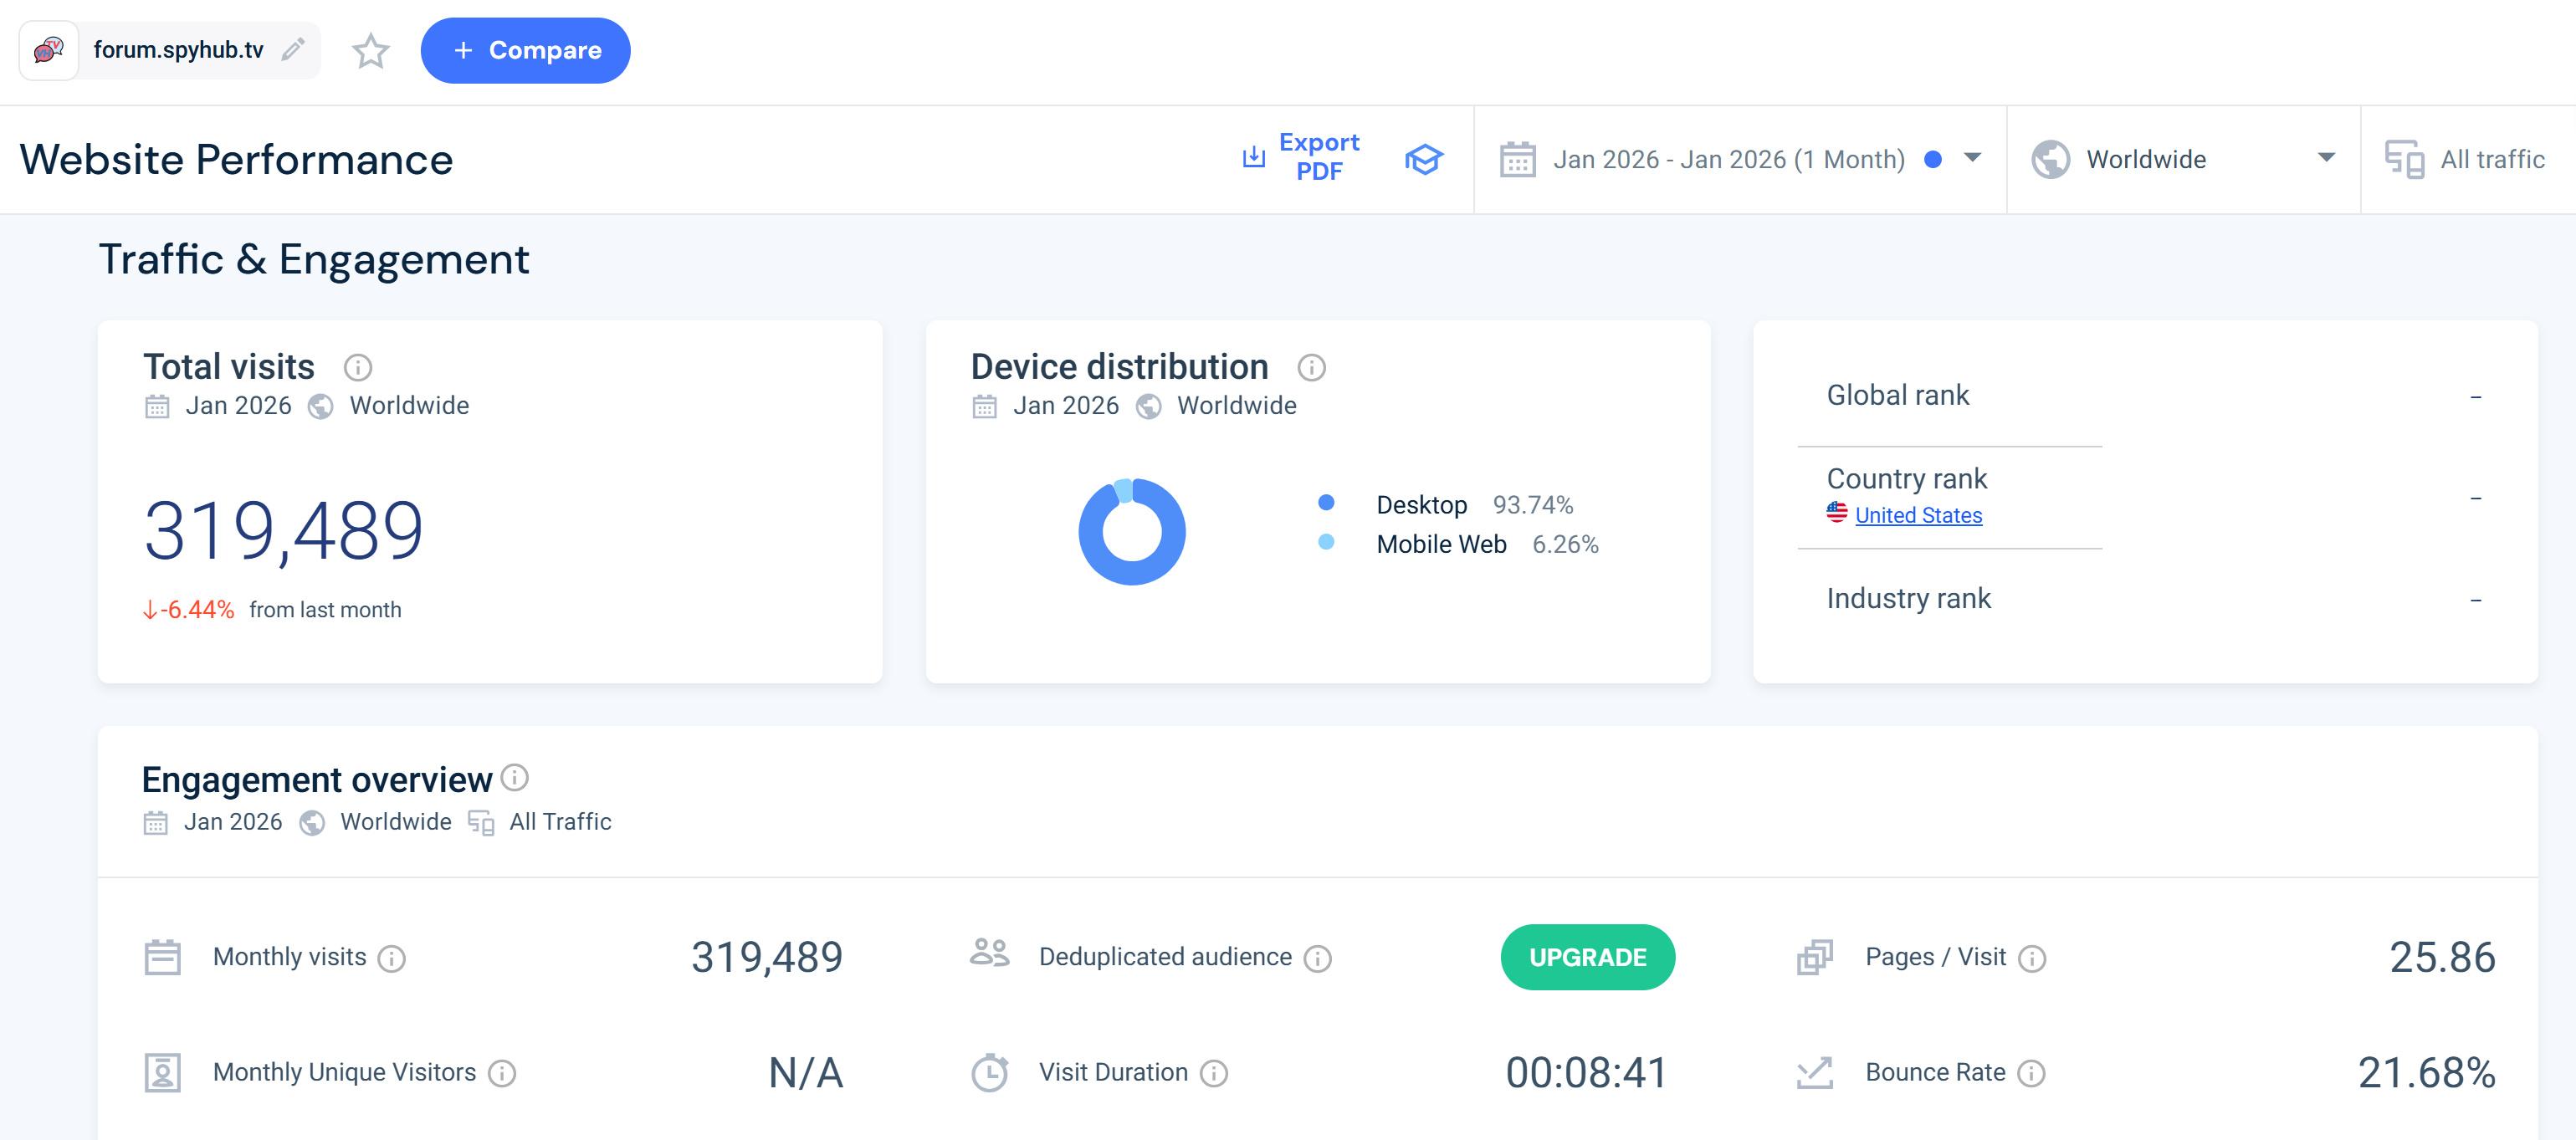Click the green UPGRADE button
2576x1140 pixels.
(x=1587, y=957)
